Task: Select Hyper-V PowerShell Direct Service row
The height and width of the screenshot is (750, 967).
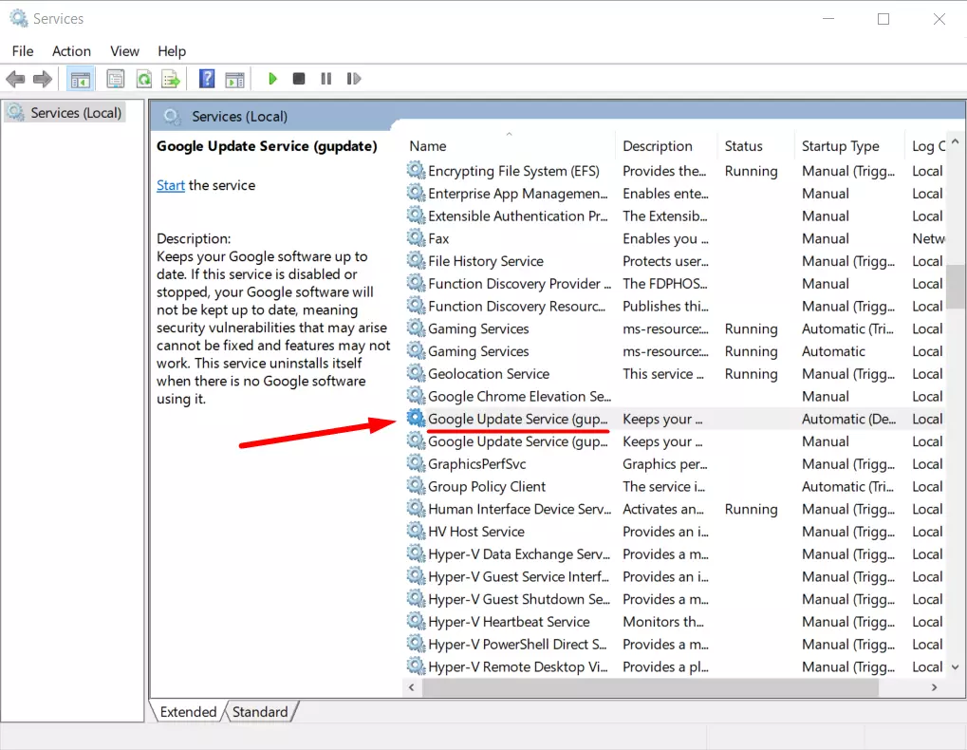Action: [676, 644]
